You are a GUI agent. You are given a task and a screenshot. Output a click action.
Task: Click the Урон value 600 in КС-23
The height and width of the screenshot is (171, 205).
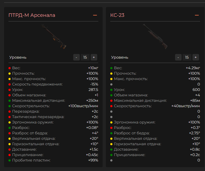196,90
